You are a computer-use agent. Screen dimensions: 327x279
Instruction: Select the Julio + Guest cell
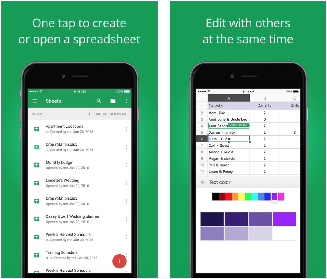(x=228, y=139)
